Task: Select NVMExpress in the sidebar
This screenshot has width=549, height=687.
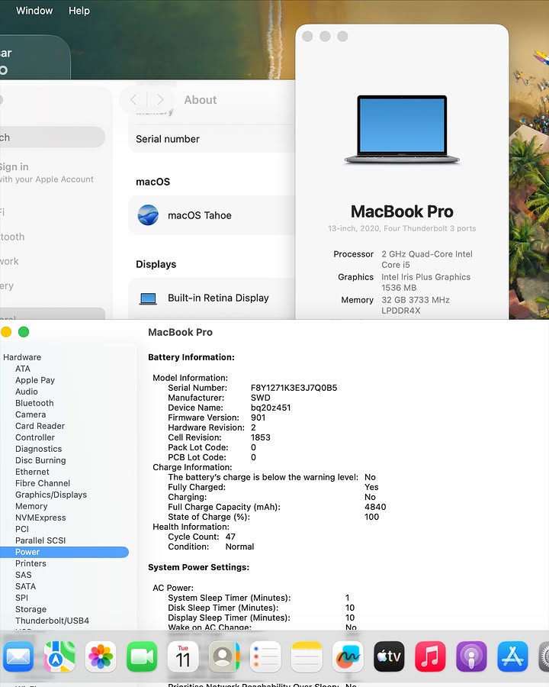Action: [40, 518]
